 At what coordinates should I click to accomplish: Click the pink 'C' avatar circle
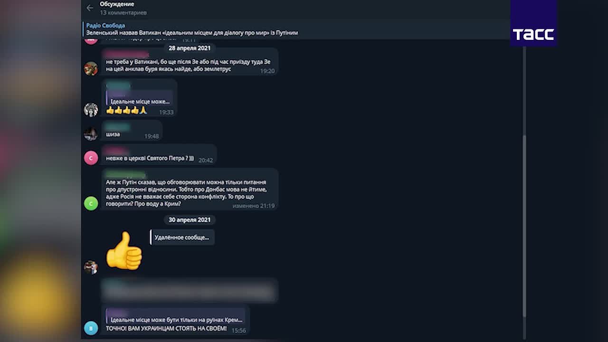[91, 158]
